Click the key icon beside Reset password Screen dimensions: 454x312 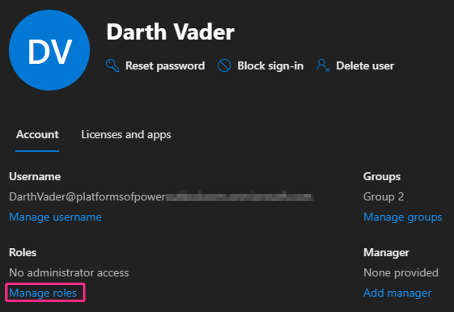pos(112,66)
